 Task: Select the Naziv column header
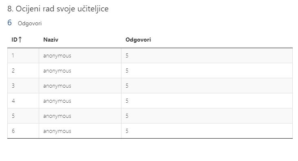pyautogui.click(x=51, y=40)
